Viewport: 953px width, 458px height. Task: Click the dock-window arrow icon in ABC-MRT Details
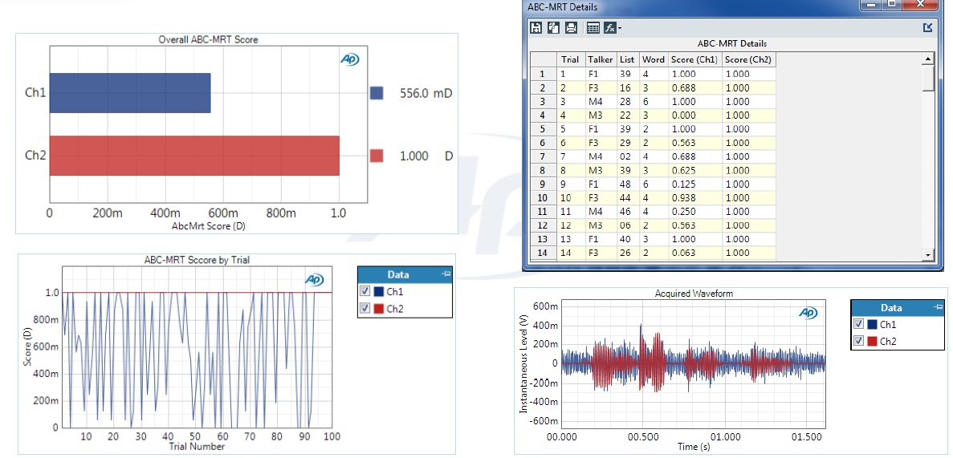click(927, 27)
